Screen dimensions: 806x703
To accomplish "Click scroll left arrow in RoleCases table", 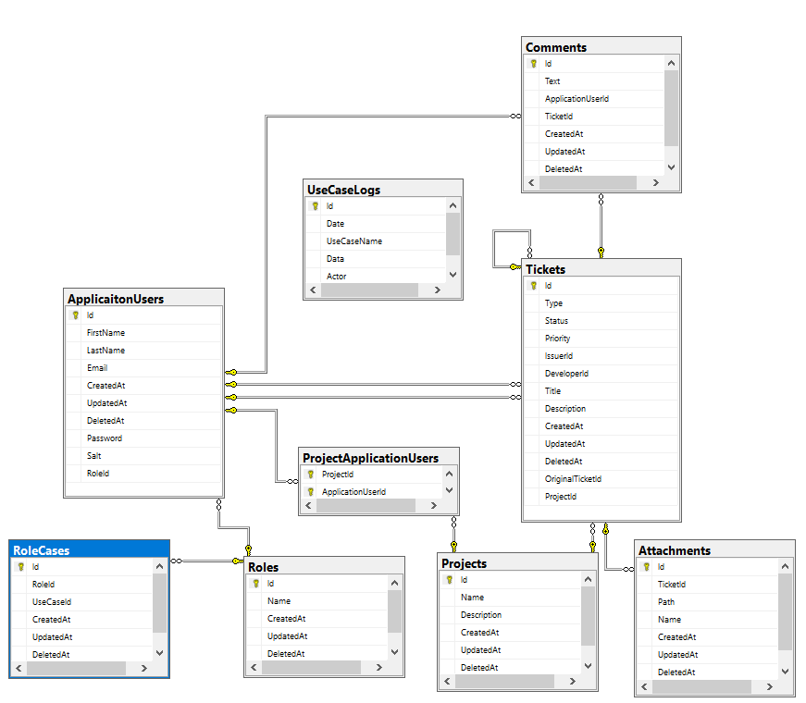I will tap(19, 668).
